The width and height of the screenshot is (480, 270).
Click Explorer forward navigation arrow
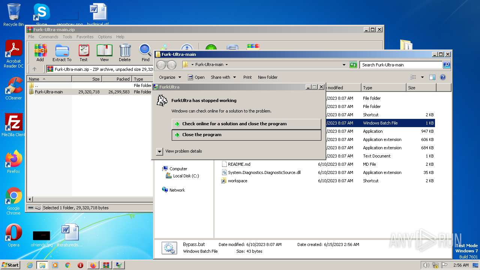pyautogui.click(x=171, y=65)
